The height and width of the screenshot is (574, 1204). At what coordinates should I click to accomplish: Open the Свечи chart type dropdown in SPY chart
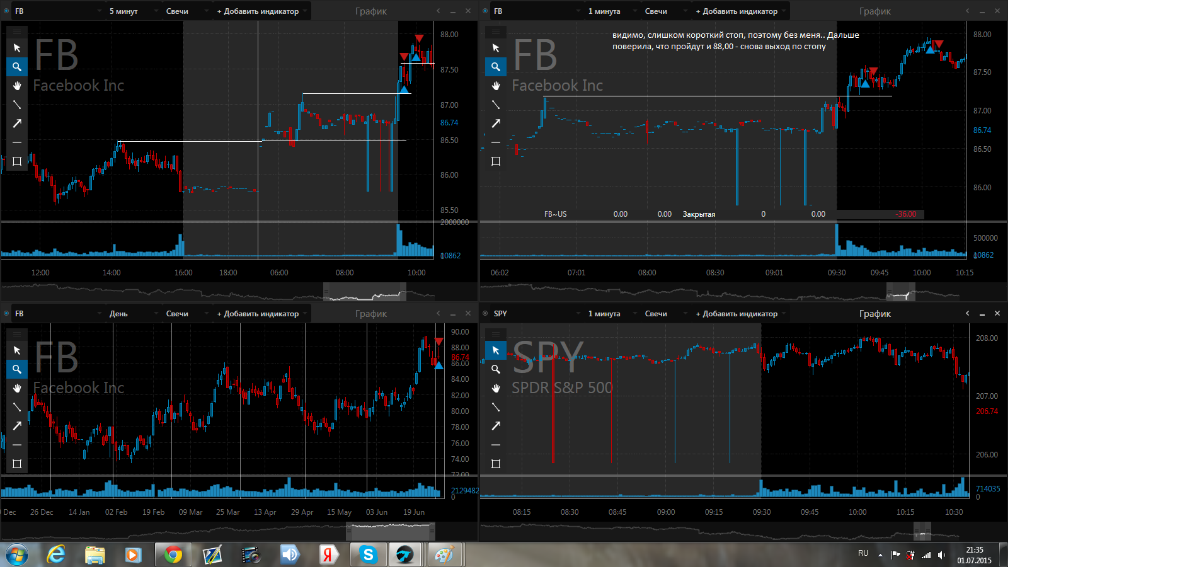(x=665, y=314)
